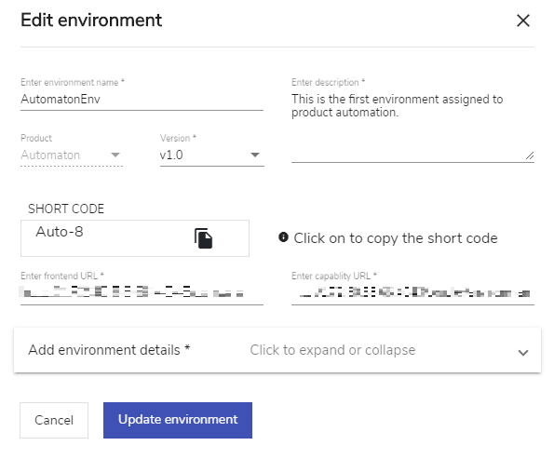Focus the frontend URL input field

point(142,293)
